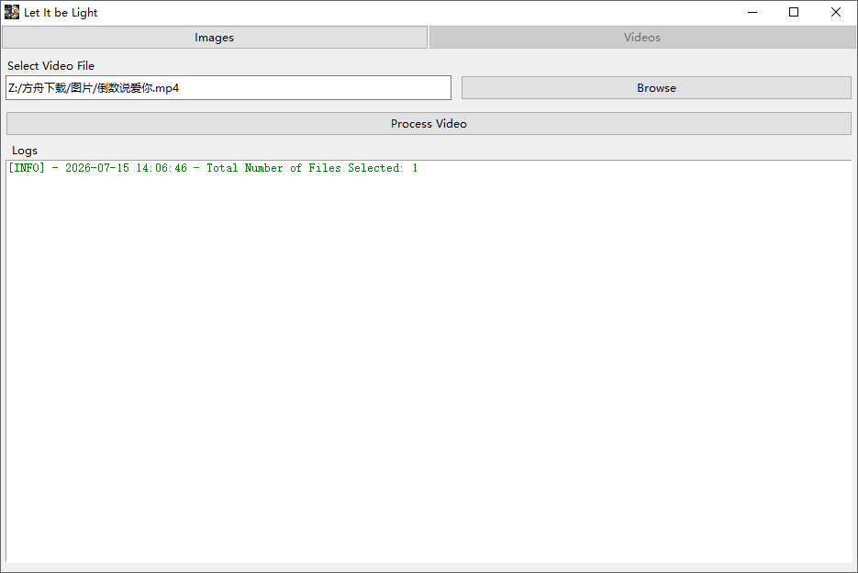Select the Videos tab
This screenshot has height=573, width=858.
point(642,38)
